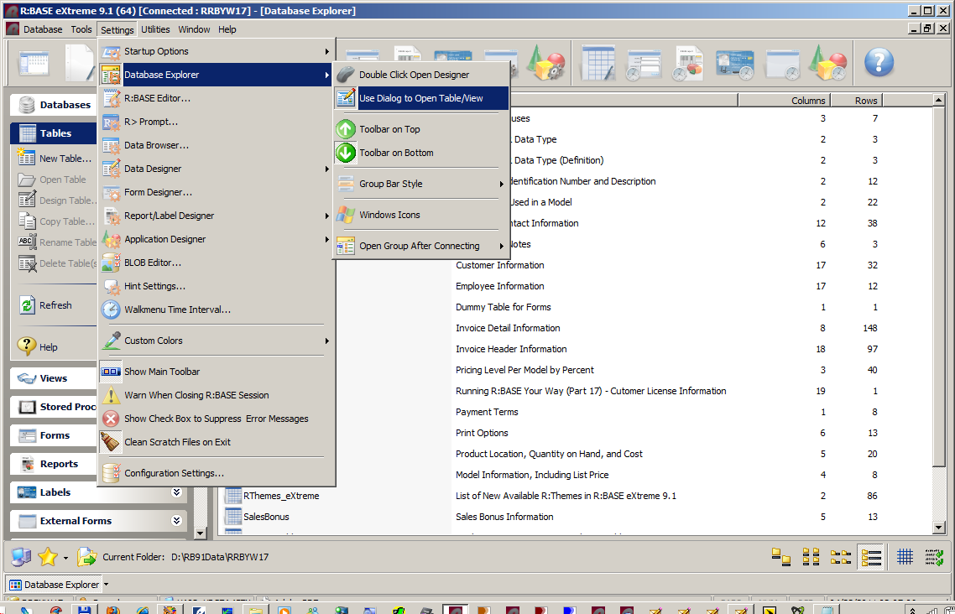Screen dimensions: 955x614
Task: Toggle Warn When Closing R:BASE Session
Action: [x=196, y=395]
